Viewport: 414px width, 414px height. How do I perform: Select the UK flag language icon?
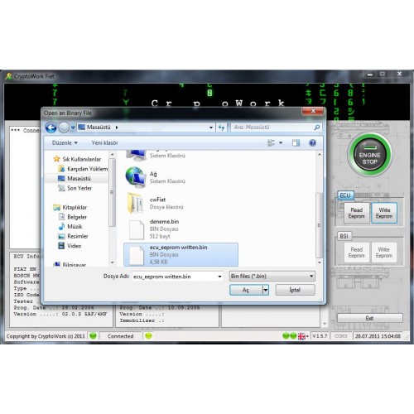click(301, 336)
